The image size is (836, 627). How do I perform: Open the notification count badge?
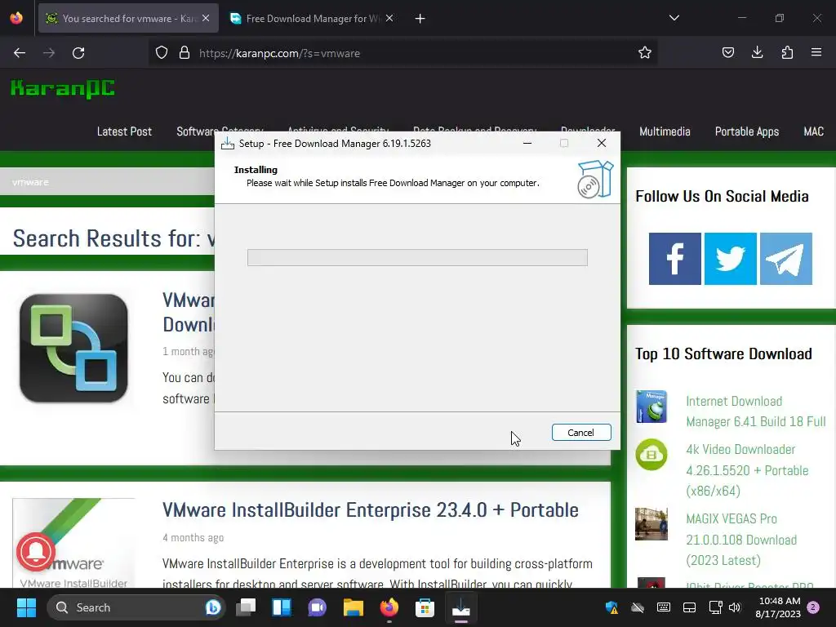click(813, 607)
